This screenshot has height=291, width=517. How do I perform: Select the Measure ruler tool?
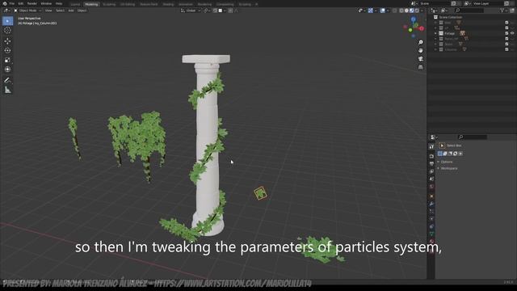tap(7, 90)
